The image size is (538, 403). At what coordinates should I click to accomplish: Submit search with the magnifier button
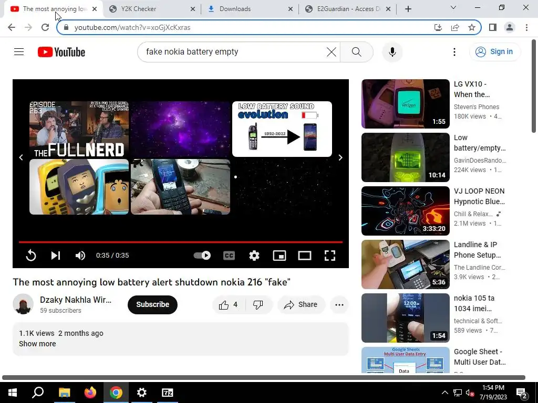click(357, 52)
